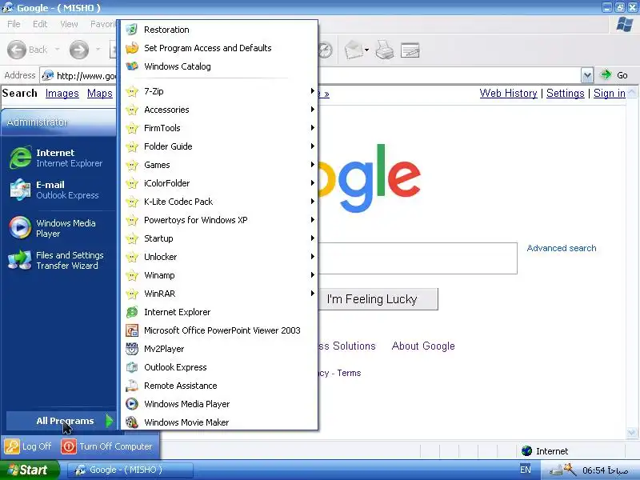Click the browser Print toolbar icon

click(x=384, y=50)
